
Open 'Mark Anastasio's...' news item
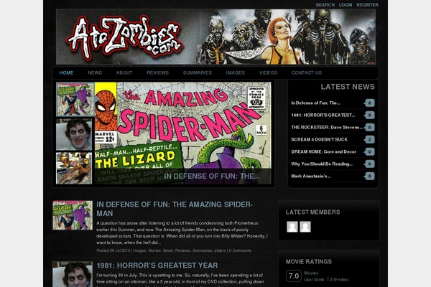pos(310,176)
